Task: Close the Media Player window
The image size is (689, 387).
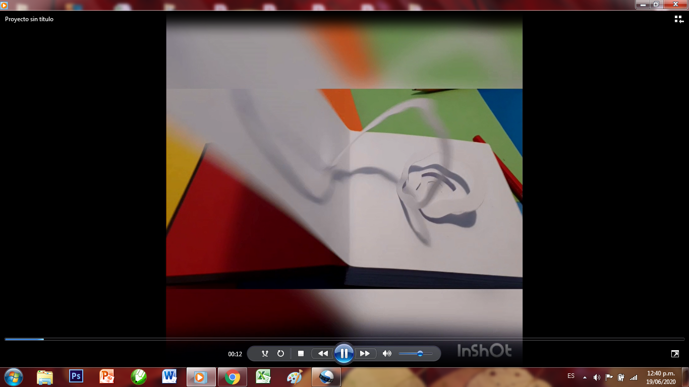Action: tap(675, 4)
